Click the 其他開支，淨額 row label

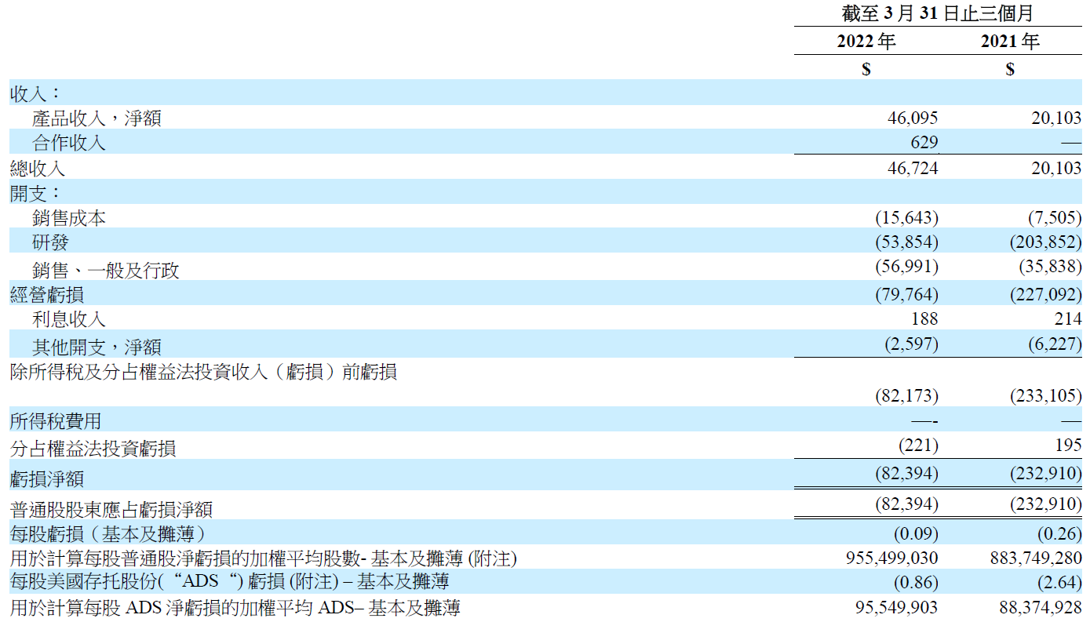click(x=97, y=347)
